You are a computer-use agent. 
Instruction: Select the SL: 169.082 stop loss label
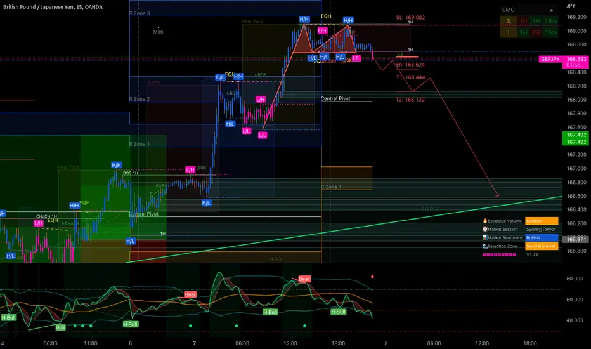coord(410,18)
